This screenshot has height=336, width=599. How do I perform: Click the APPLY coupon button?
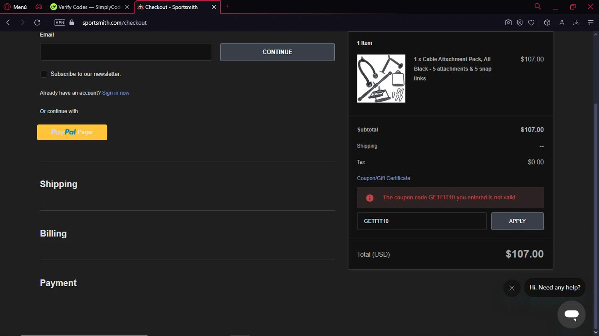click(517, 221)
